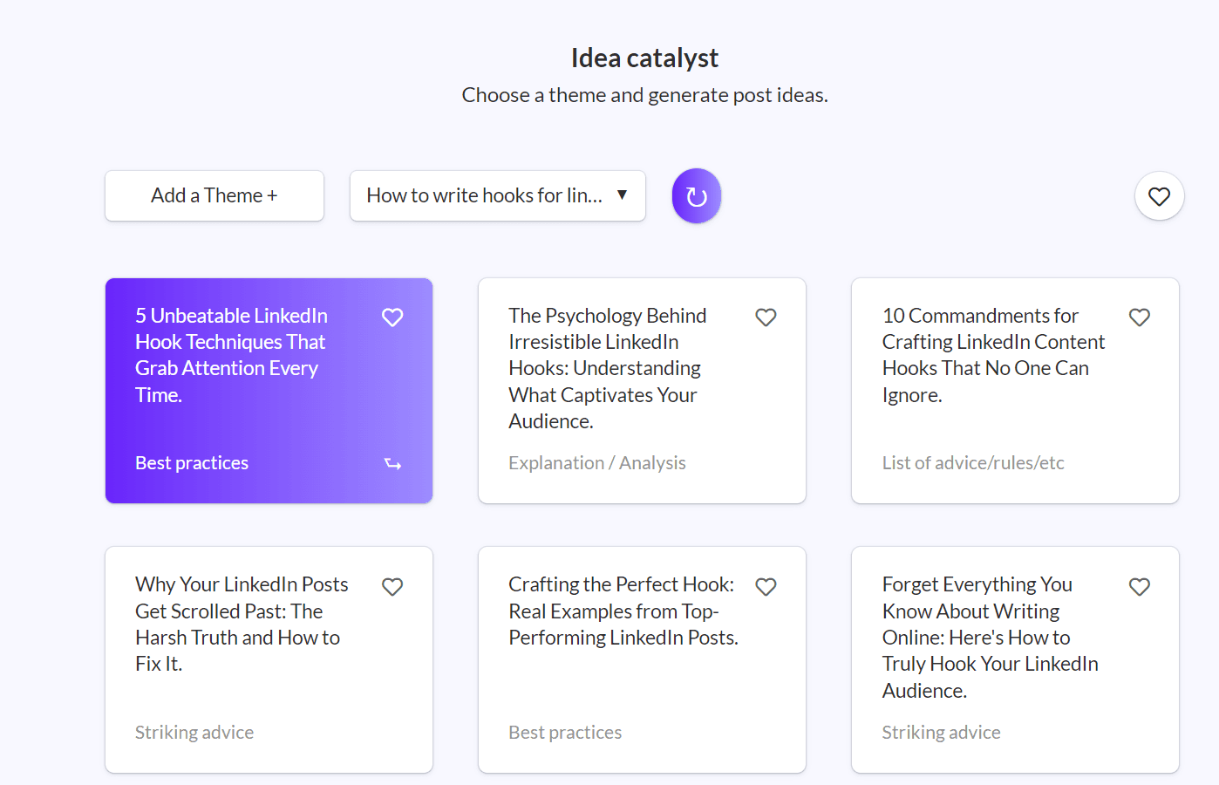Open 'Crafting the Perfect Hook' idea card
Image resolution: width=1219 pixels, height=785 pixels.
642,659
